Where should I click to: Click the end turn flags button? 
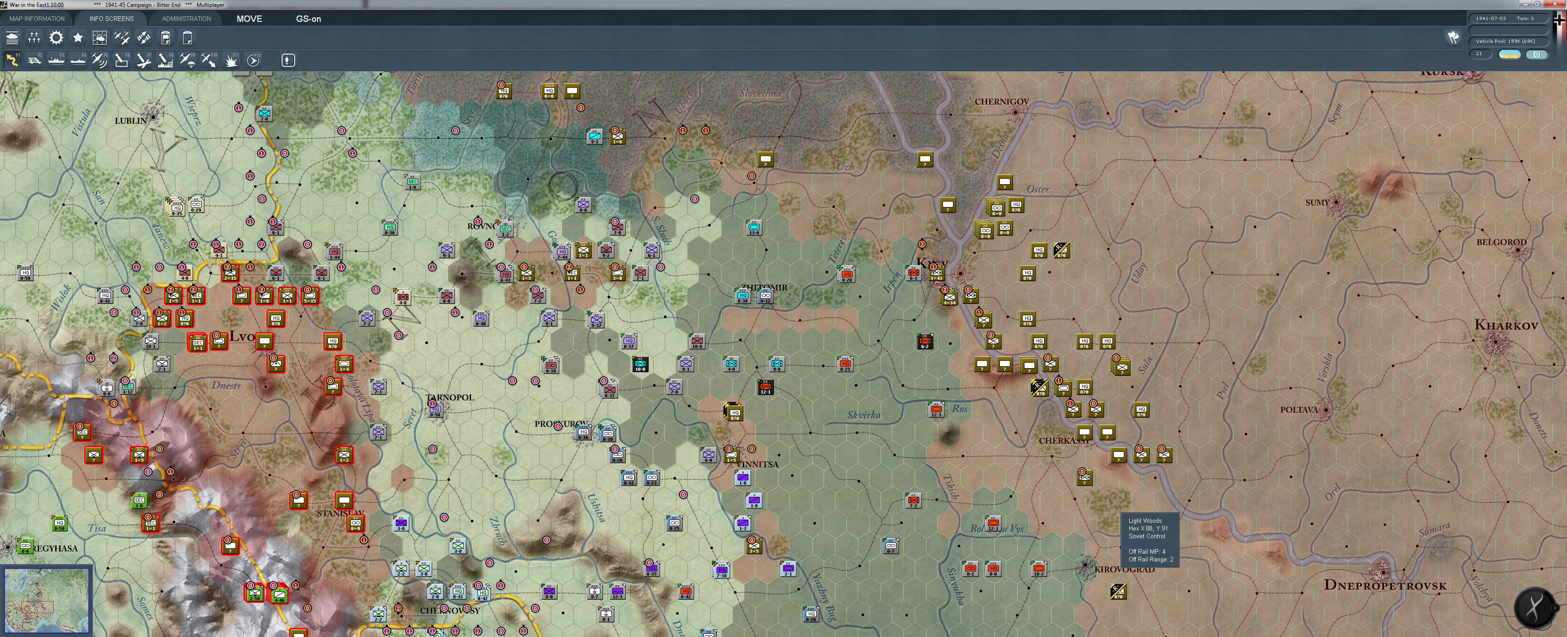pyautogui.click(x=1453, y=38)
